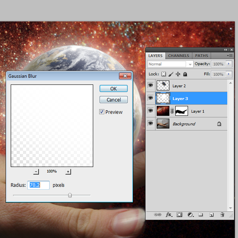Close the Gaussian Blur dialog
Screen dimensions: 238x238
click(x=125, y=76)
